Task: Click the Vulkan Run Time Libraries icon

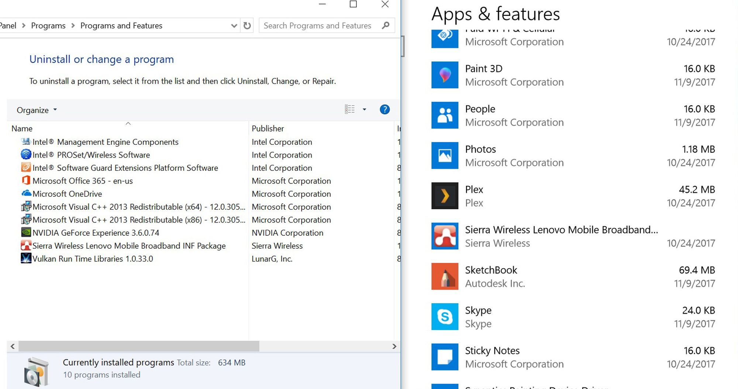Action: point(26,258)
